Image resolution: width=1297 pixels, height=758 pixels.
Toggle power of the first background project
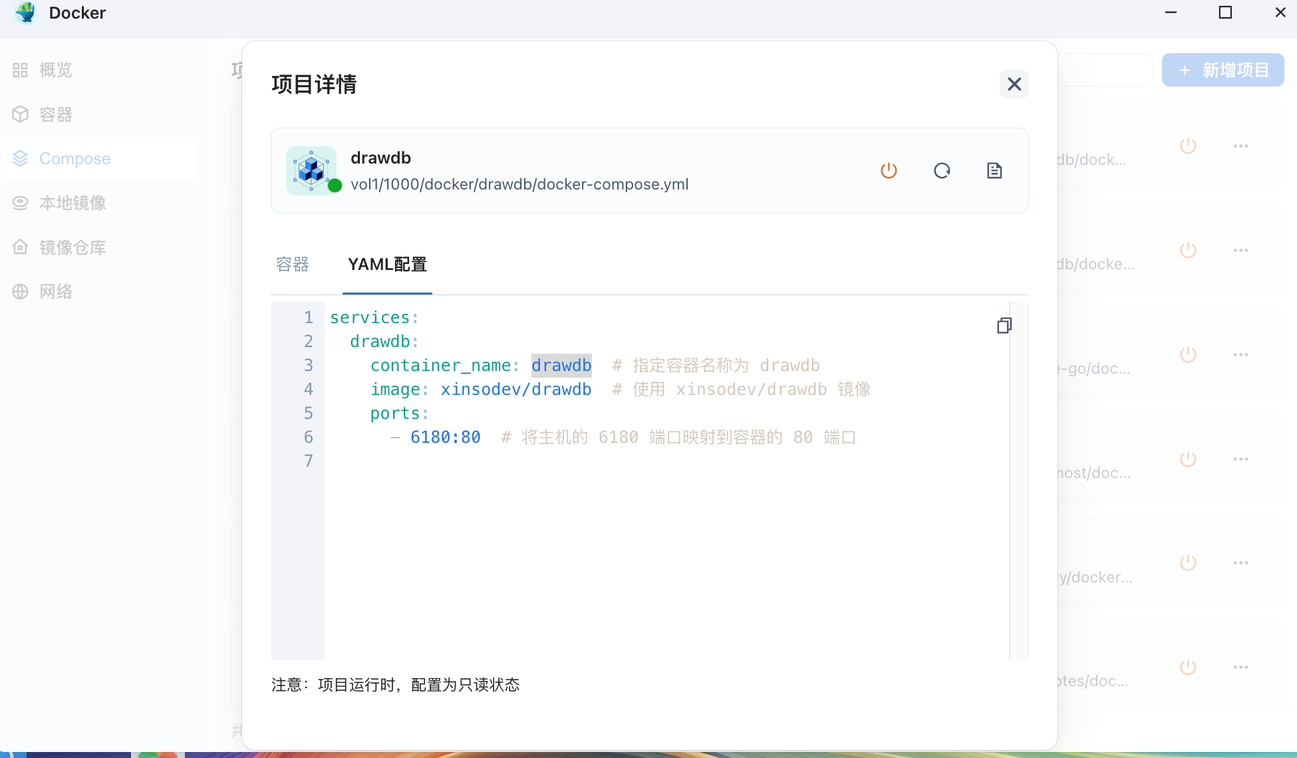1188,146
